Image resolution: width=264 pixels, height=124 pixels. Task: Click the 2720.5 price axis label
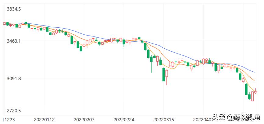click(x=14, y=111)
